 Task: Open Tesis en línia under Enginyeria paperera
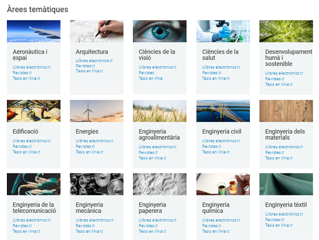coord(153,232)
